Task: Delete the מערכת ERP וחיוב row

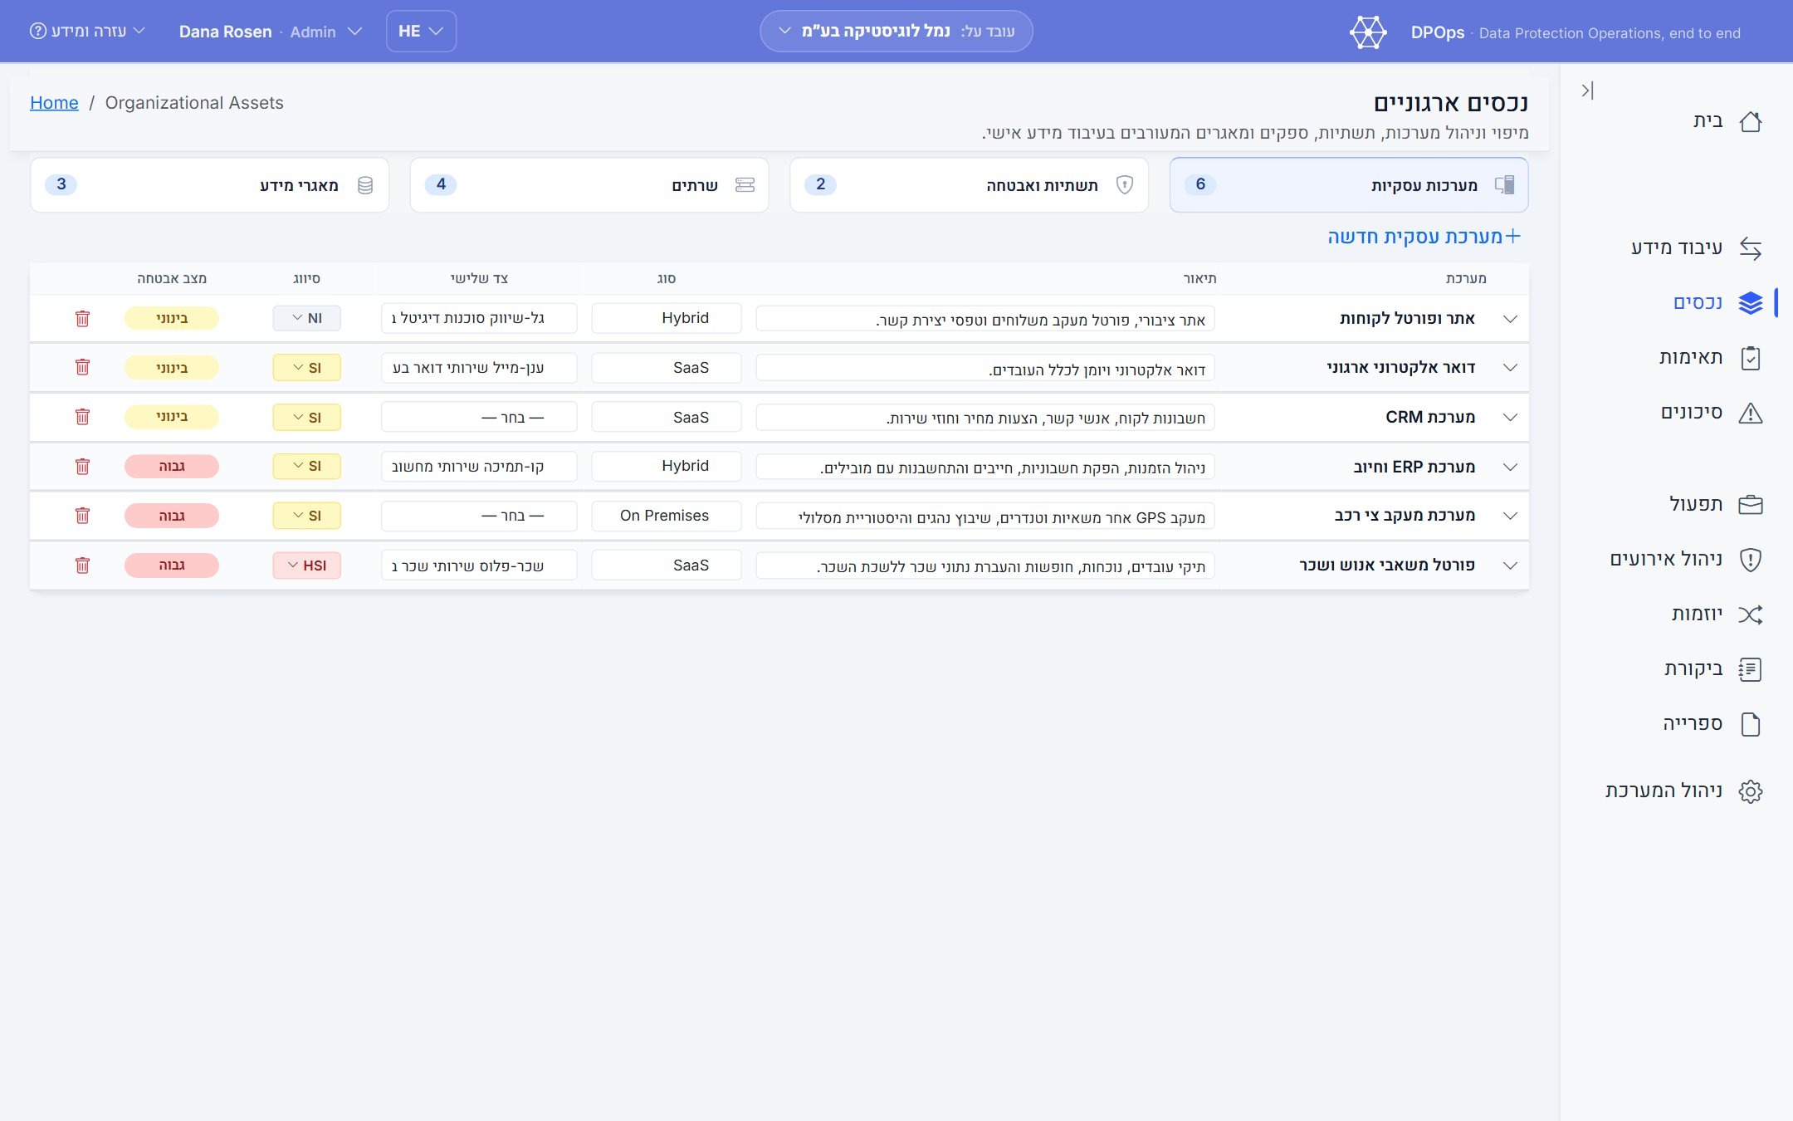Action: (82, 466)
